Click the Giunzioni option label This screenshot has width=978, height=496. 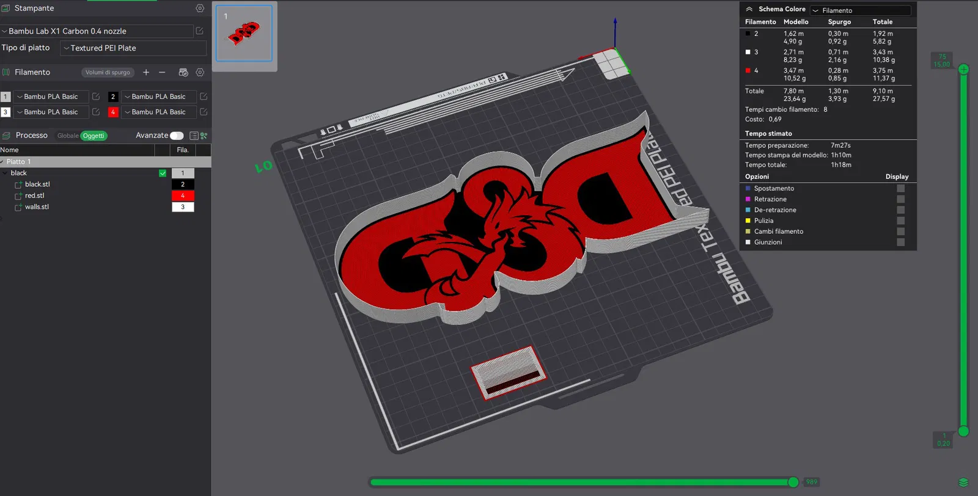tap(768, 243)
